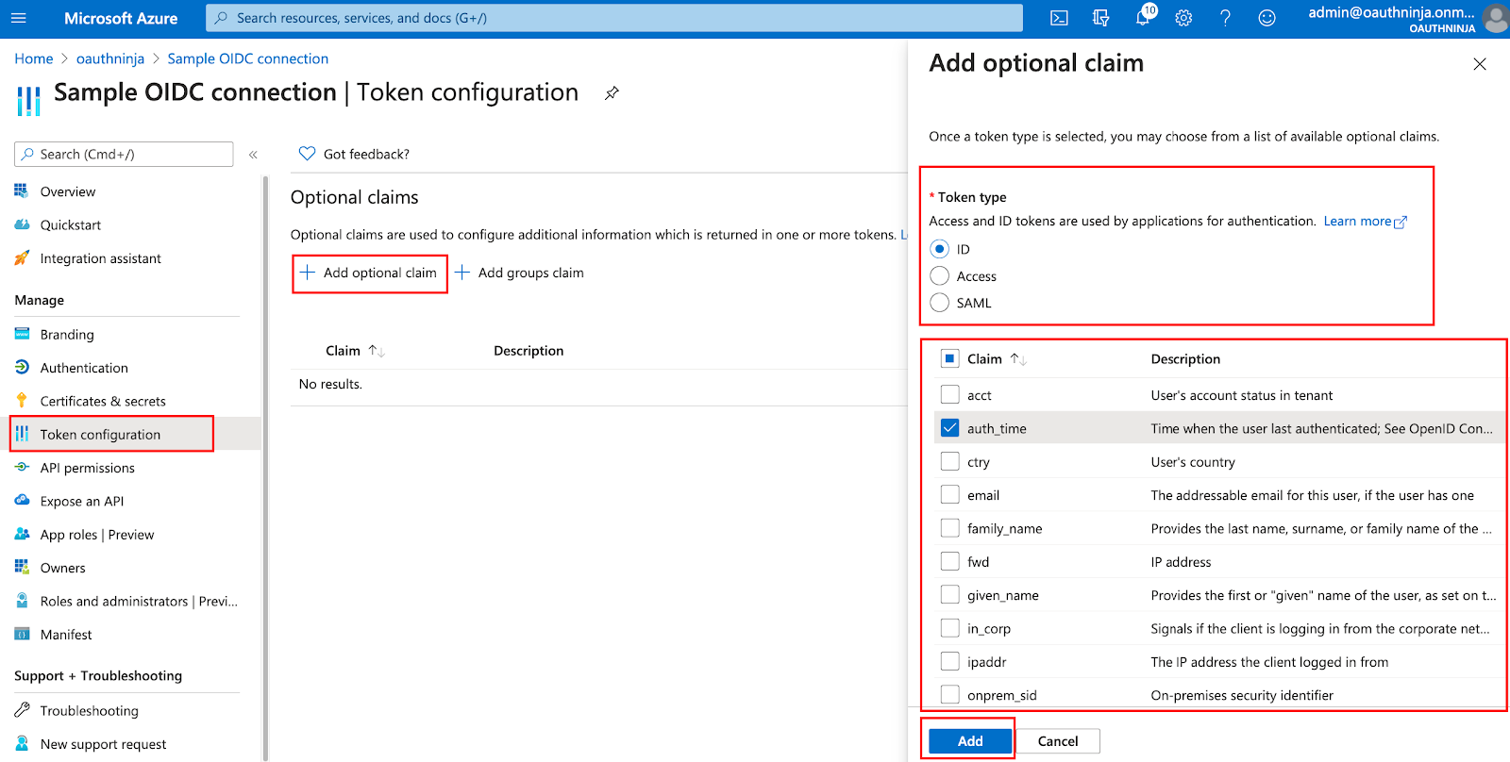
Task: Click the Integration assistant rocket icon
Action: click(x=22, y=257)
